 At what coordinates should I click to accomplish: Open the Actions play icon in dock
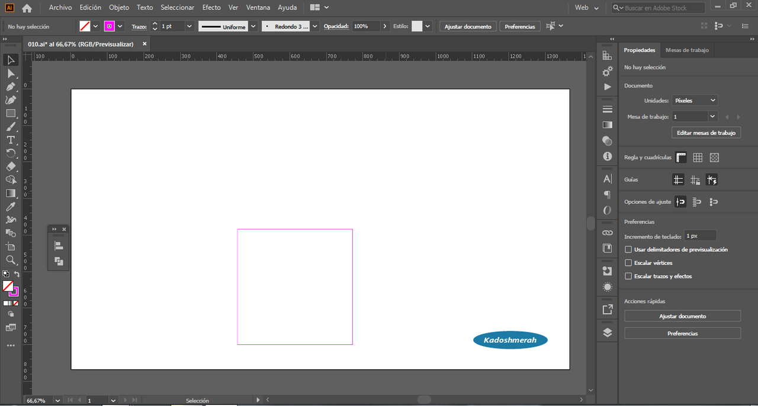click(607, 87)
